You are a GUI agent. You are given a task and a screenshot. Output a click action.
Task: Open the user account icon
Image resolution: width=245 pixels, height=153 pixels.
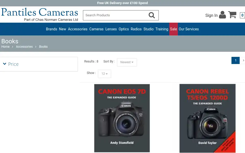222,15
